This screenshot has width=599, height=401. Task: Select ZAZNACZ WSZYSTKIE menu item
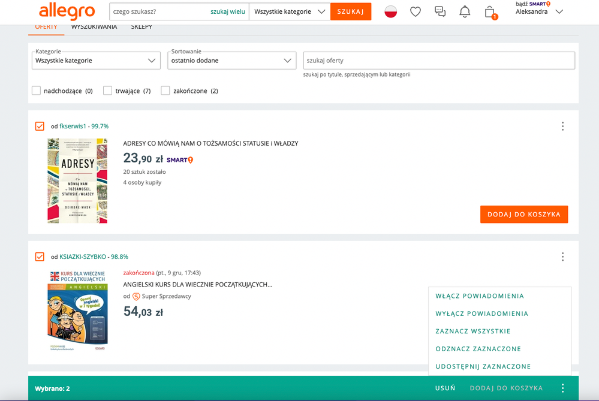pos(473,331)
